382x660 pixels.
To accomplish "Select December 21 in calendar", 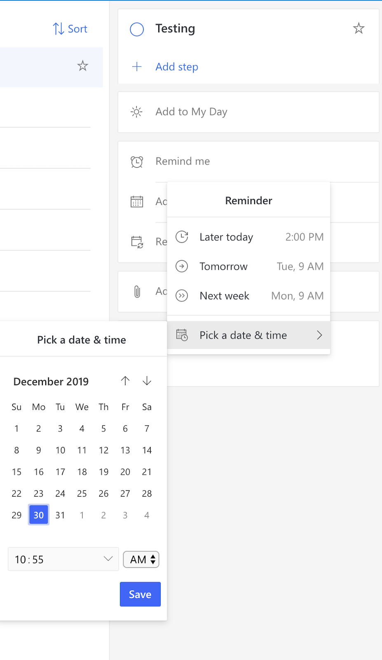I will click(147, 472).
